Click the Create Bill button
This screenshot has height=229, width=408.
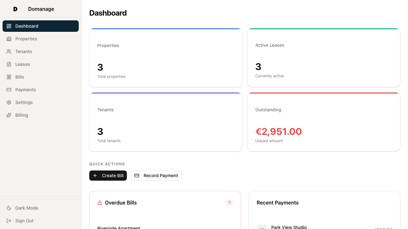(x=108, y=175)
